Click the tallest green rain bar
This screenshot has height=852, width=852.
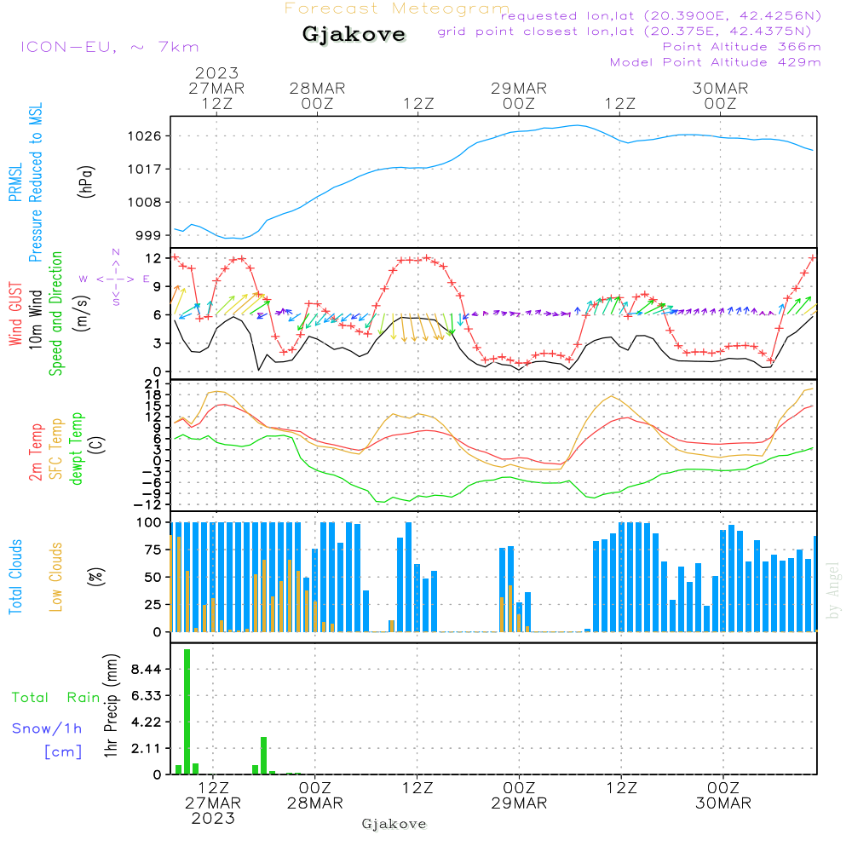[x=187, y=711]
